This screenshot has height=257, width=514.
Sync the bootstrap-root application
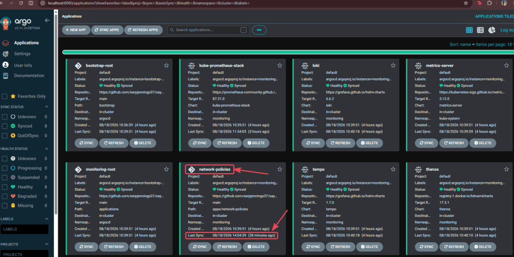(x=86, y=143)
